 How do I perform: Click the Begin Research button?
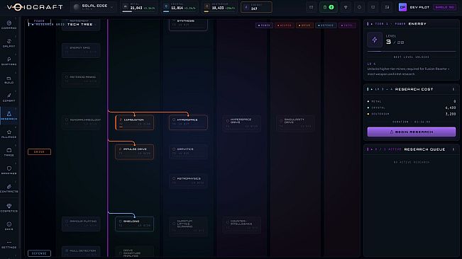(x=412, y=132)
